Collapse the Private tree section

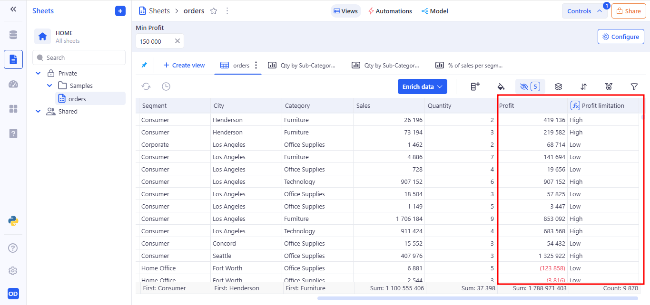point(39,74)
